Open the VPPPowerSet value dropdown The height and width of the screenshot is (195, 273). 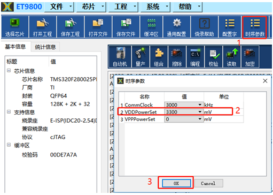[200, 119]
